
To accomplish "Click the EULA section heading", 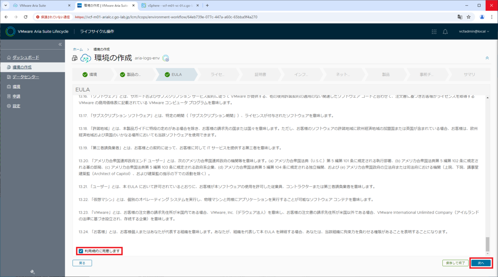I will click(83, 89).
